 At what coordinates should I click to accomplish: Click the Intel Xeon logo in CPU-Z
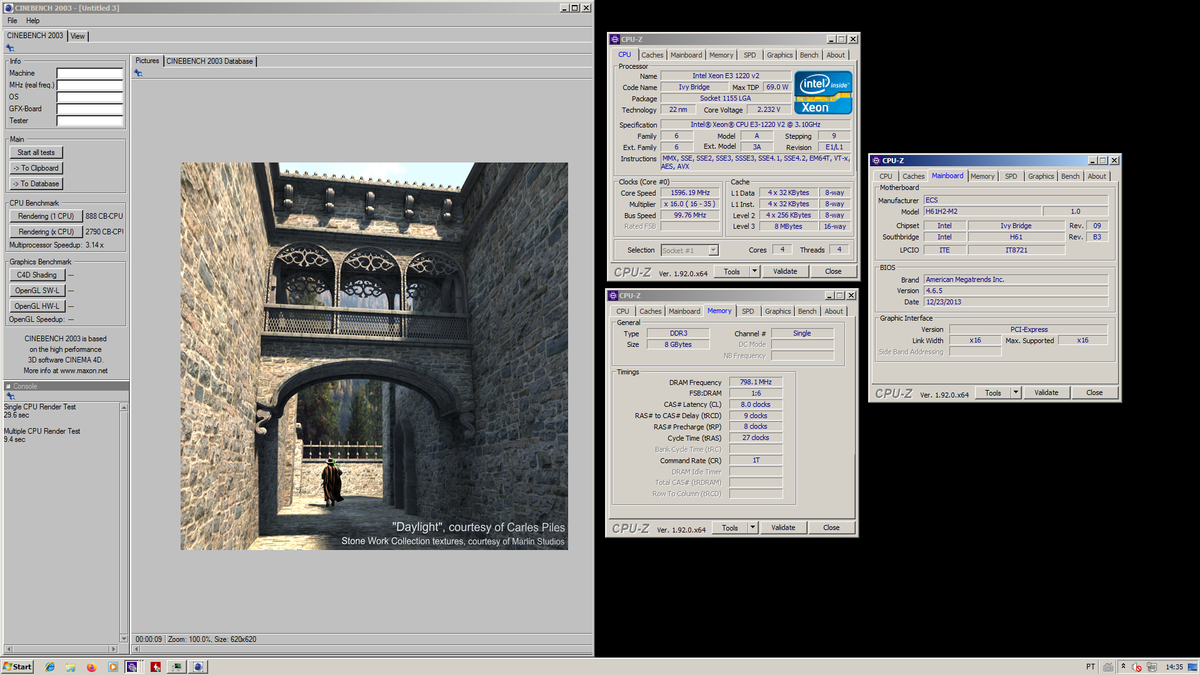(823, 92)
